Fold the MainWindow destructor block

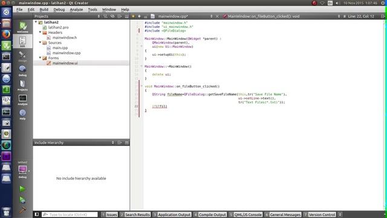[141, 66]
